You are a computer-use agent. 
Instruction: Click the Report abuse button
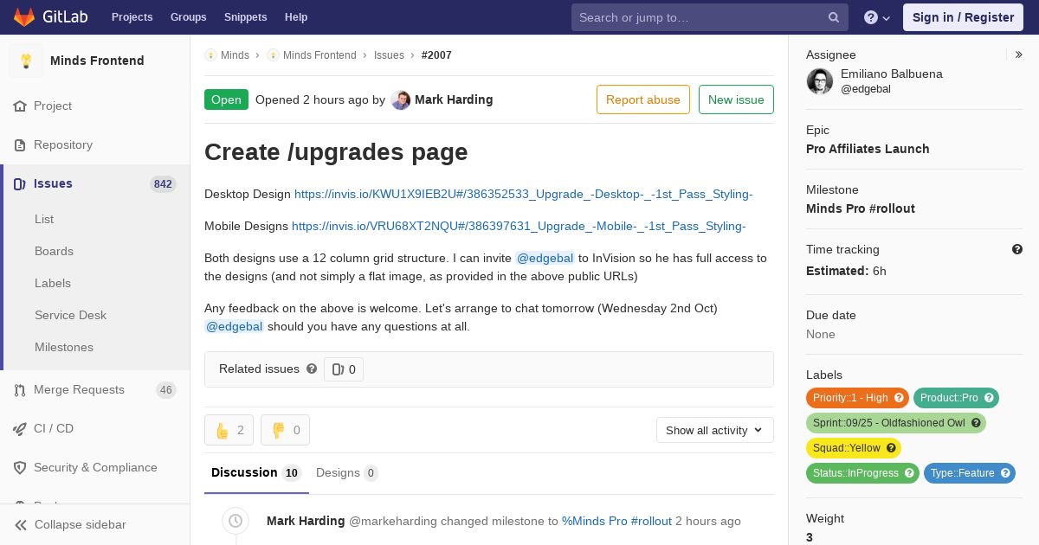point(643,99)
